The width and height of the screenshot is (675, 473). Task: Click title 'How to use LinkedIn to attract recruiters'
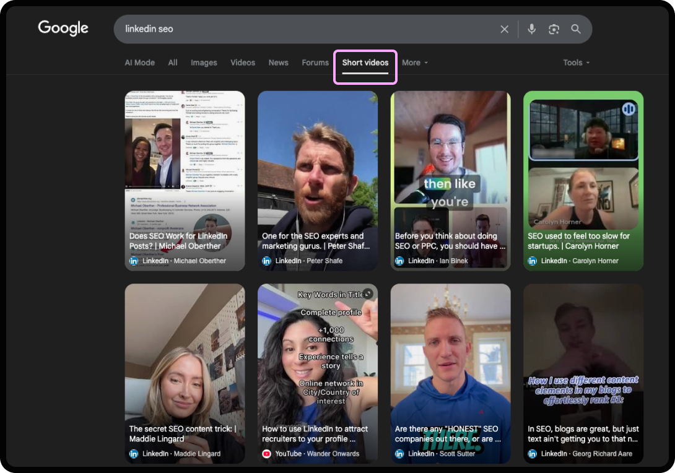click(315, 434)
